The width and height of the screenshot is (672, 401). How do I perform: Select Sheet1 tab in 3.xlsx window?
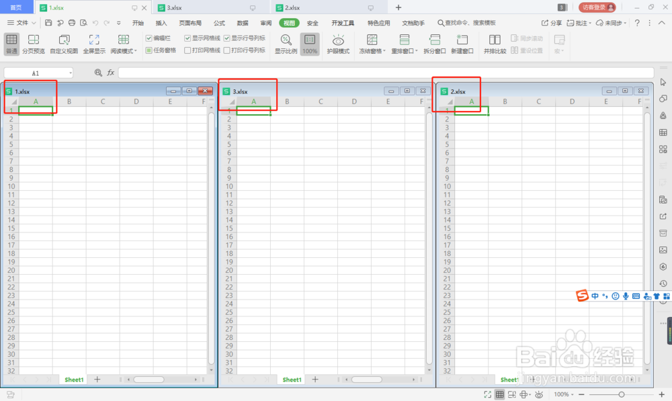292,380
